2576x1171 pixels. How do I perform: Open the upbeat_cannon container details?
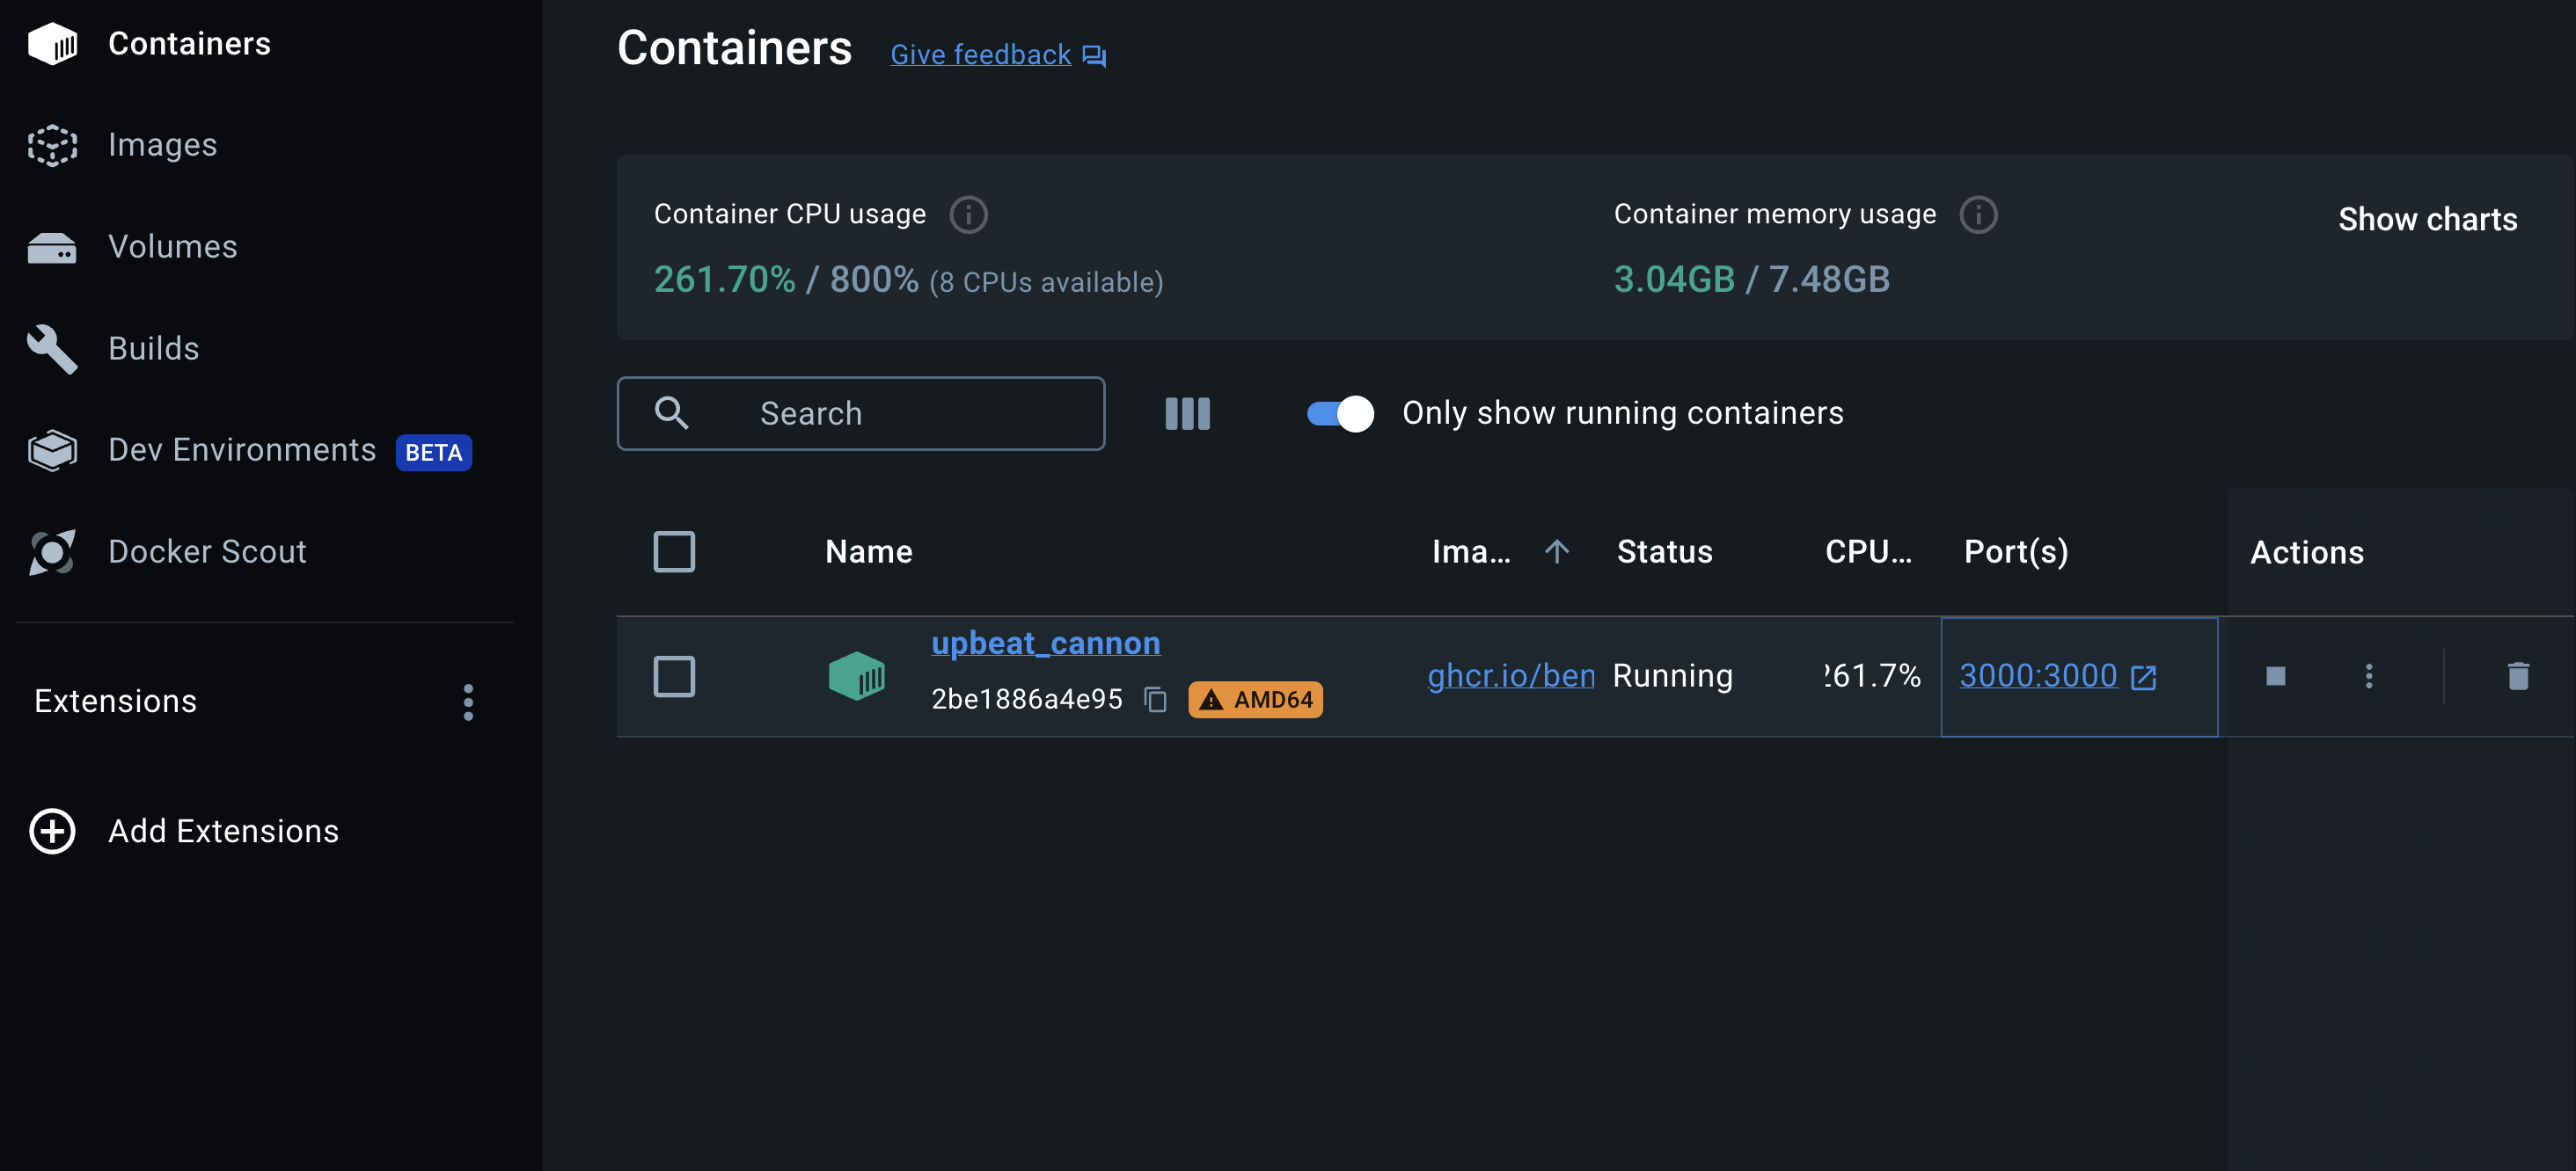1046,643
